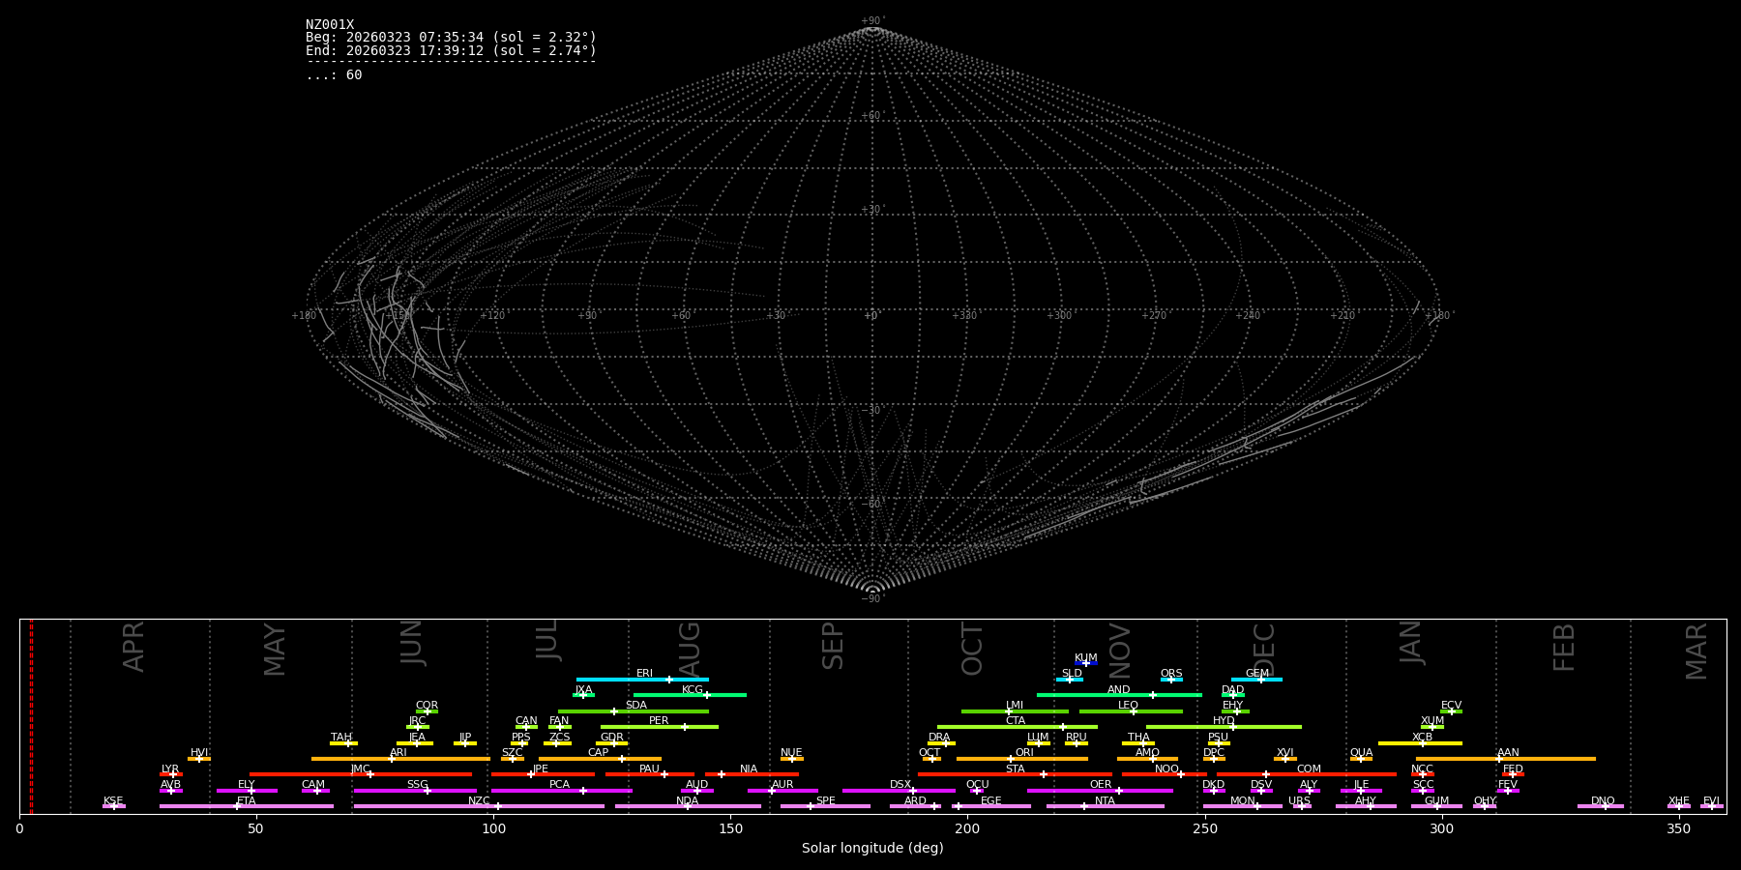Click the QUA shower label

click(1361, 753)
